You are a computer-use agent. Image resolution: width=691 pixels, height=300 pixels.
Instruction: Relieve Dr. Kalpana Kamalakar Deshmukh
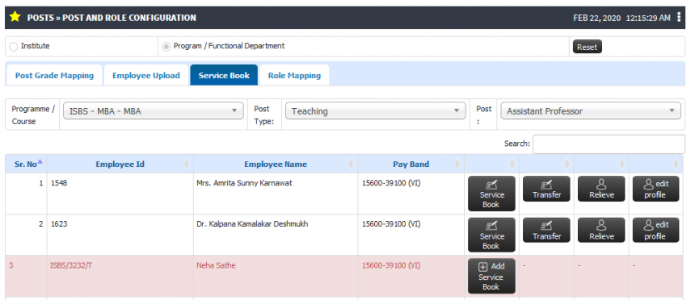coord(601,230)
